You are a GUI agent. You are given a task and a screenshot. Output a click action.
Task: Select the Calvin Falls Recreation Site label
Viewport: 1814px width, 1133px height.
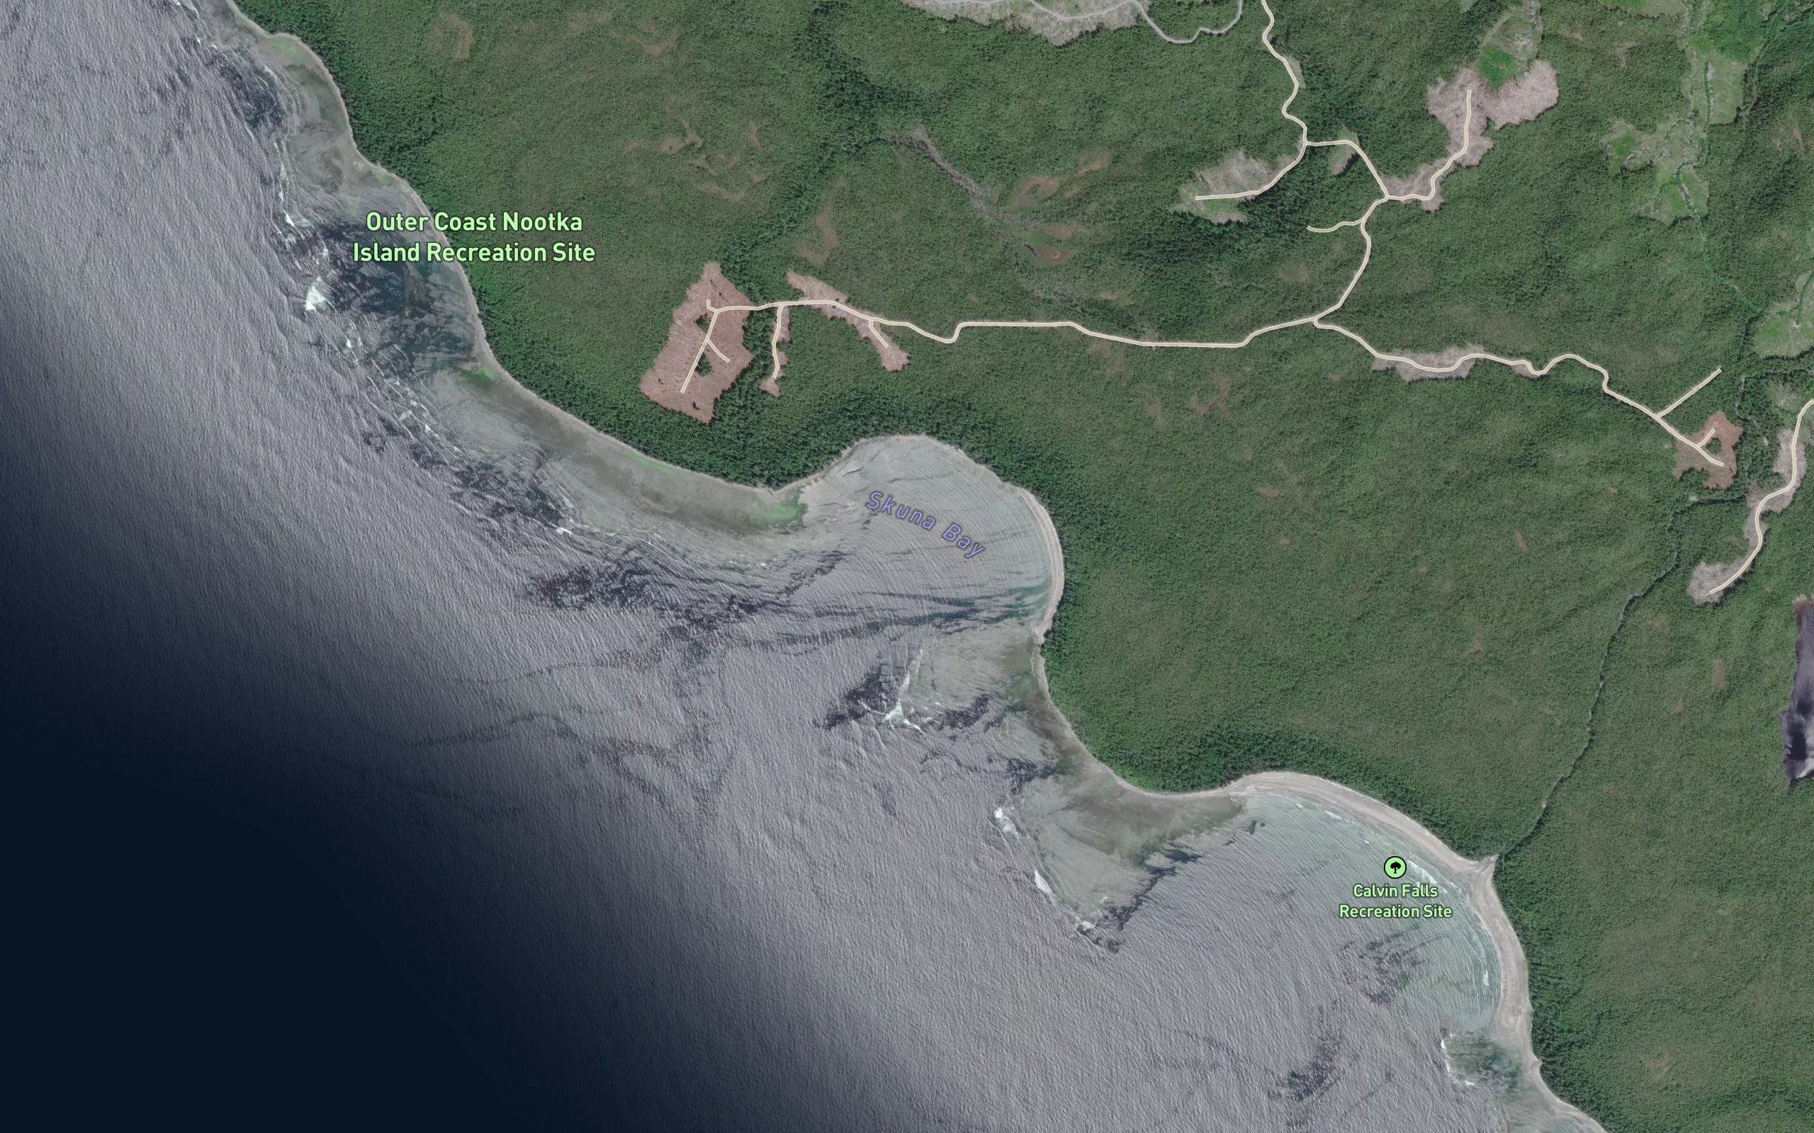point(1396,901)
